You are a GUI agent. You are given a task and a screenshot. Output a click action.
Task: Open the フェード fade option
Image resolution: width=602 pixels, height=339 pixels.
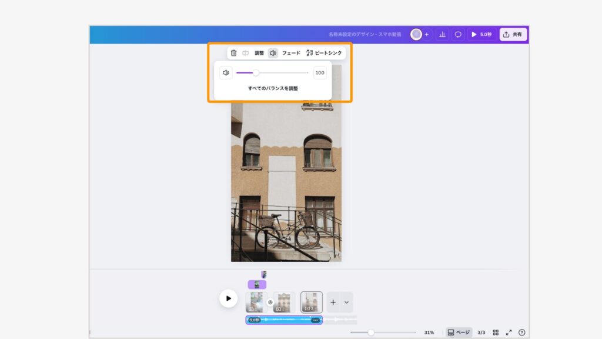[291, 53]
